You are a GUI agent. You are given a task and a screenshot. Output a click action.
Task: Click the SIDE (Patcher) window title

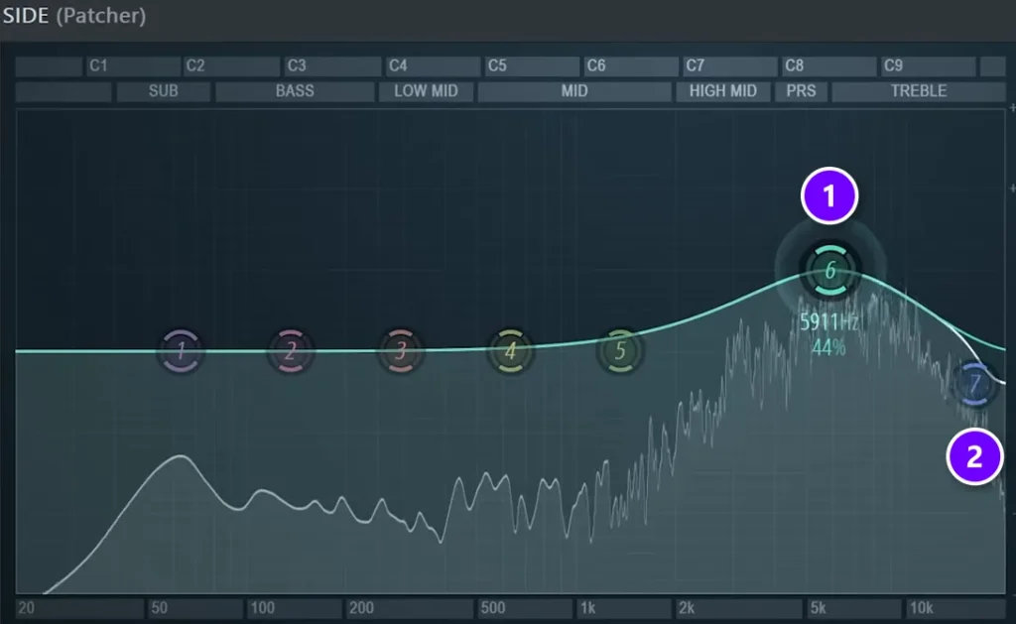click(74, 16)
